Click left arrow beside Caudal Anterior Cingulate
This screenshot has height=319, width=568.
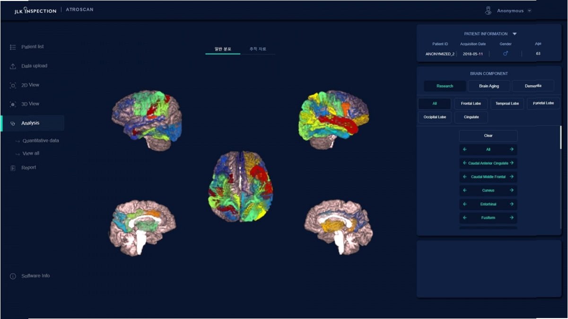(x=464, y=163)
